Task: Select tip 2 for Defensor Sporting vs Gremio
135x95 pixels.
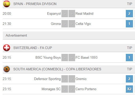Action: [129, 79]
